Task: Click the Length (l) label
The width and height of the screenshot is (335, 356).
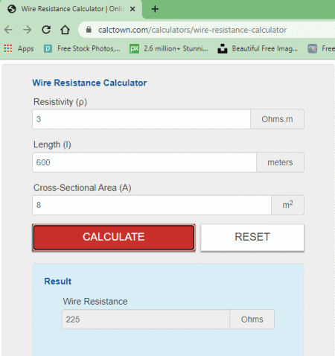Action: click(x=52, y=144)
